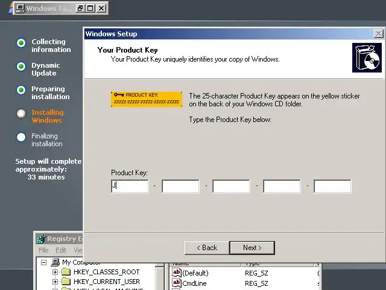Viewport: 386px width, 290px height.
Task: Select the fourth Product Key box
Action: tap(282, 186)
